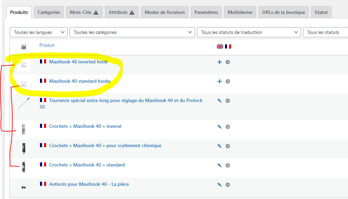
Task: Sort by the Produit column header
Action: (x=47, y=45)
